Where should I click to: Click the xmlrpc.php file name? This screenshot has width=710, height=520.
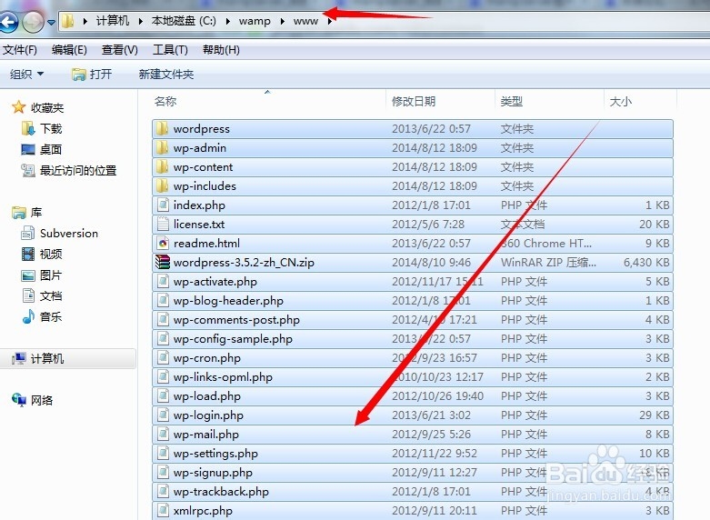[203, 511]
